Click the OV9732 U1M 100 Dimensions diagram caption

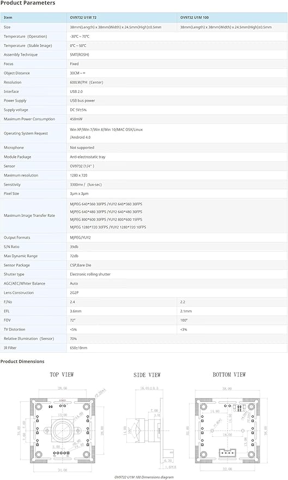[144, 477]
